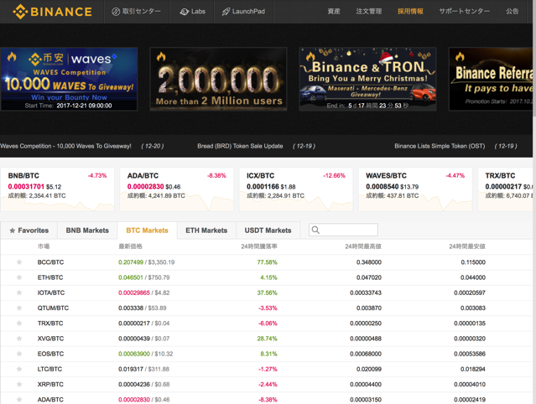Image resolution: width=536 pixels, height=404 pixels.
Task: Open BCC/BTC market row
Action: point(266,262)
